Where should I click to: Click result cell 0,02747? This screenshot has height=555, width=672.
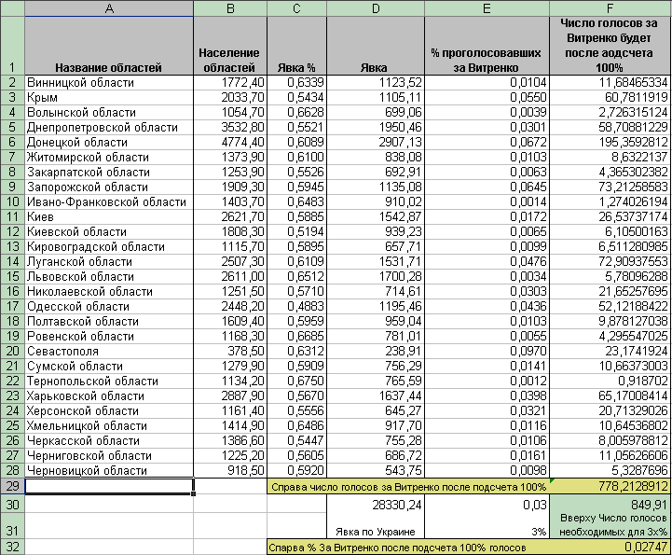610,548
